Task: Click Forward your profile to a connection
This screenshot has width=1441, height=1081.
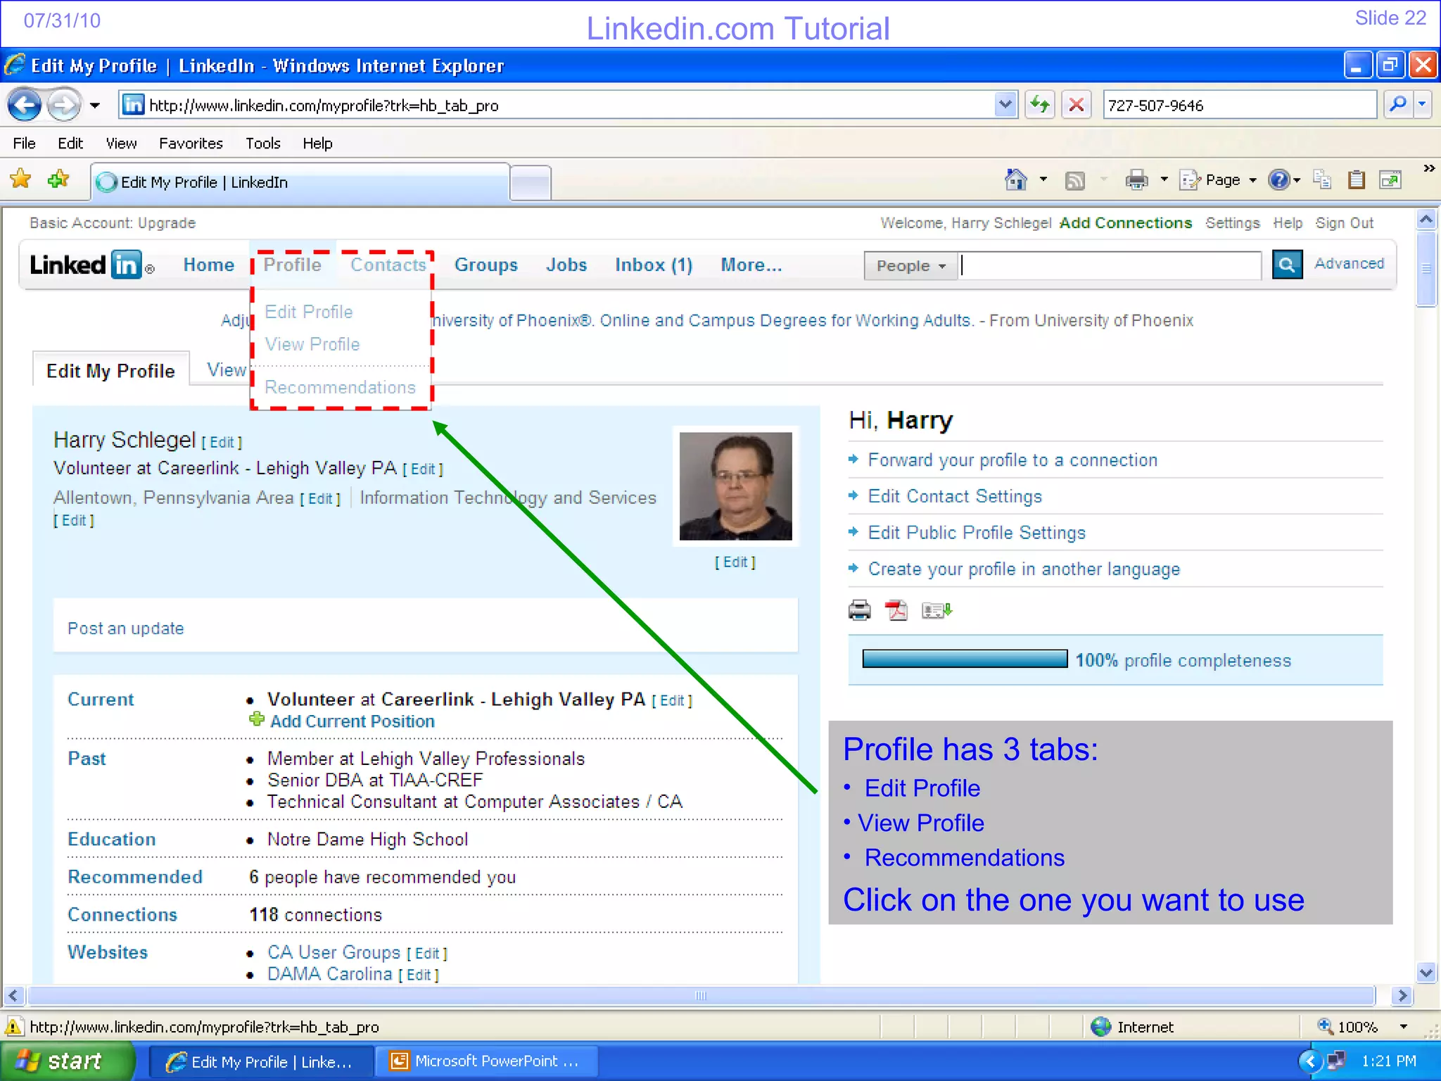Action: point(1012,460)
